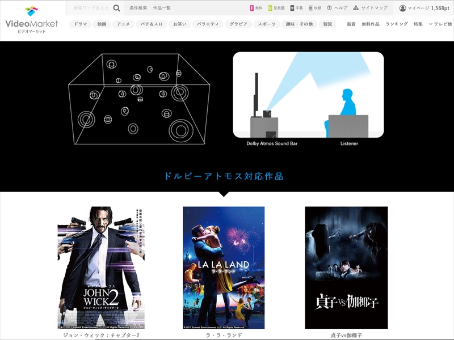This screenshot has height=340, width=454.
Task: Open ヘルプ via the question mark icon
Action: pyautogui.click(x=337, y=8)
